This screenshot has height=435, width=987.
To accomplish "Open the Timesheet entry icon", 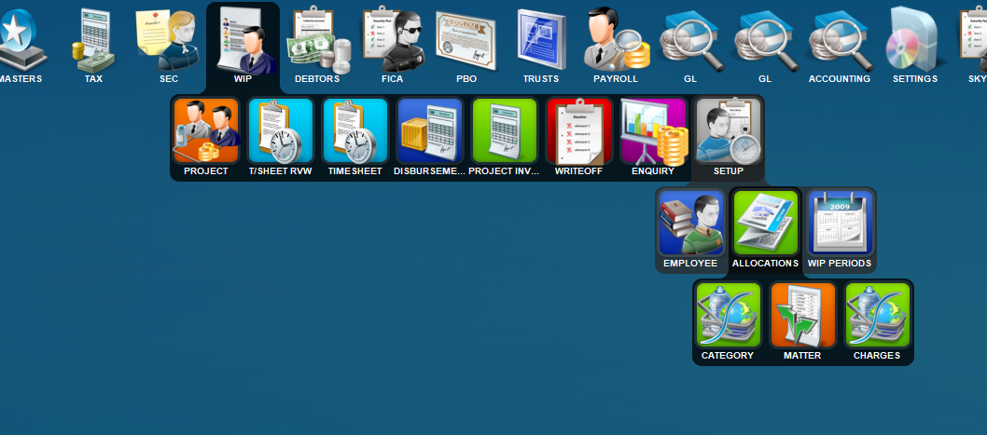I will point(355,132).
